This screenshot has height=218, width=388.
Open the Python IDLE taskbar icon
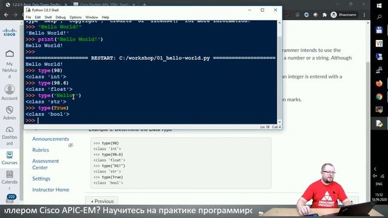click(379, 123)
